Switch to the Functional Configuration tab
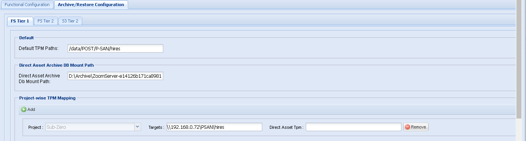Screen dimensions: 526x141 tap(27, 5)
